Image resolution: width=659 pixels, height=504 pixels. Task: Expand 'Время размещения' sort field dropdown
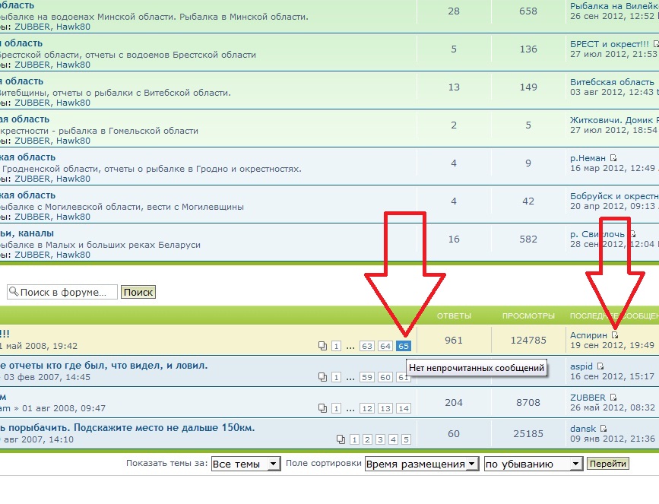pyautogui.click(x=421, y=464)
